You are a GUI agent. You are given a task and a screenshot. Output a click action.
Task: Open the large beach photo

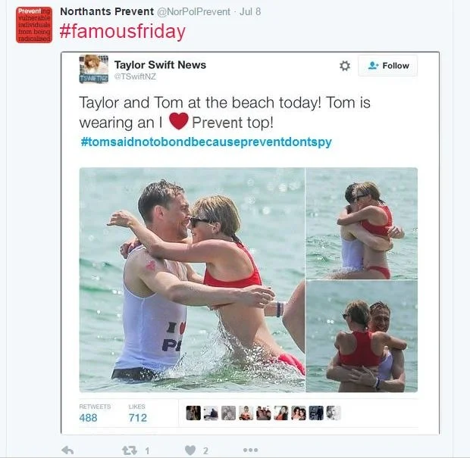[x=192, y=279]
